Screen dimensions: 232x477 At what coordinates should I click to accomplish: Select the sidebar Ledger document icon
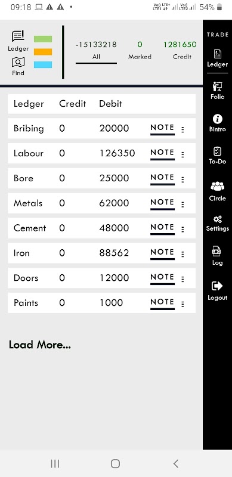coord(217,54)
